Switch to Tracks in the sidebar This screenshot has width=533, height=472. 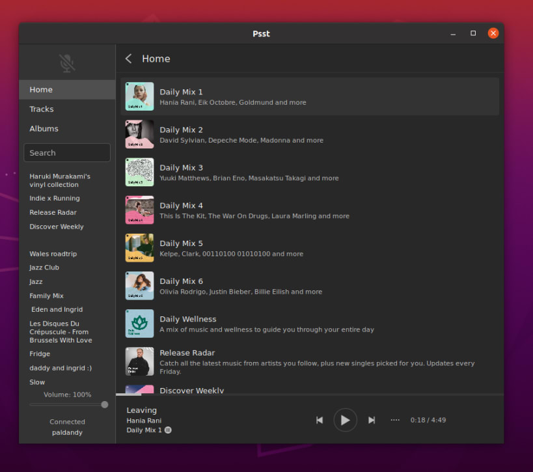[67, 109]
